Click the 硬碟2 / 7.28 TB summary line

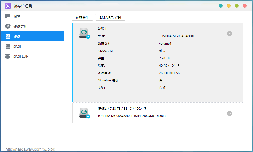pos(122,108)
